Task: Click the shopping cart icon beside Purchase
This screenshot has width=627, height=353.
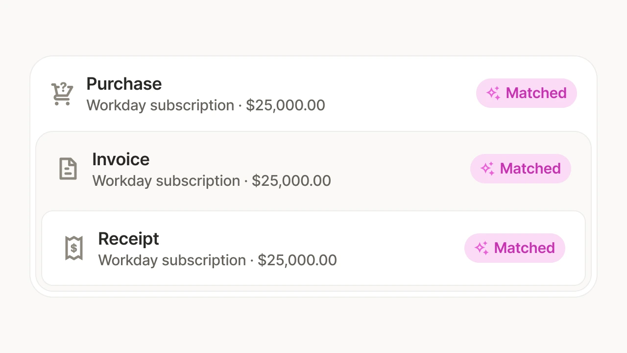Action: pyautogui.click(x=62, y=94)
